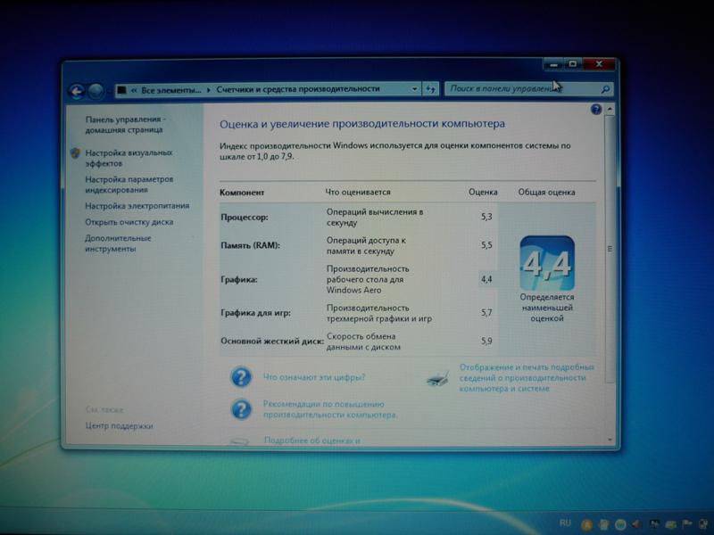Click the Компонент column header
The width and height of the screenshot is (714, 535).
[242, 193]
